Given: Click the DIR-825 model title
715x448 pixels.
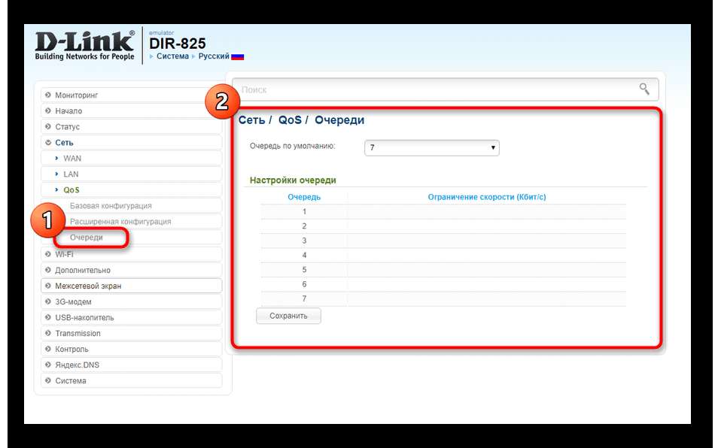Looking at the screenshot, I should click(x=178, y=44).
